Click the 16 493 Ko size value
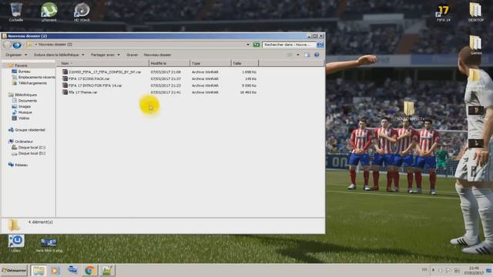This screenshot has height=277, width=493. click(248, 92)
